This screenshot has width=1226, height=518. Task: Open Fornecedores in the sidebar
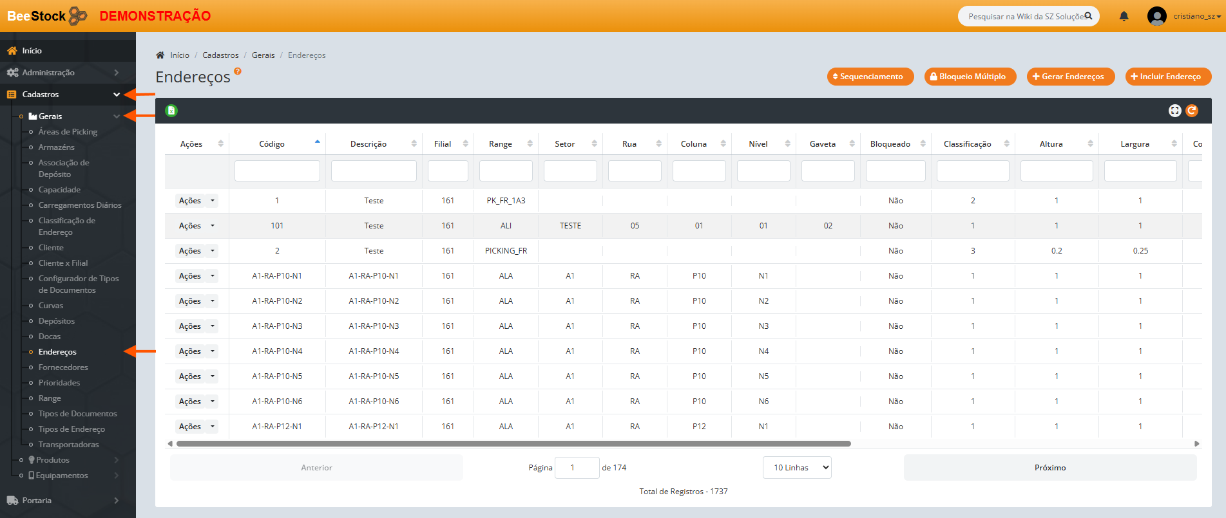tap(63, 367)
